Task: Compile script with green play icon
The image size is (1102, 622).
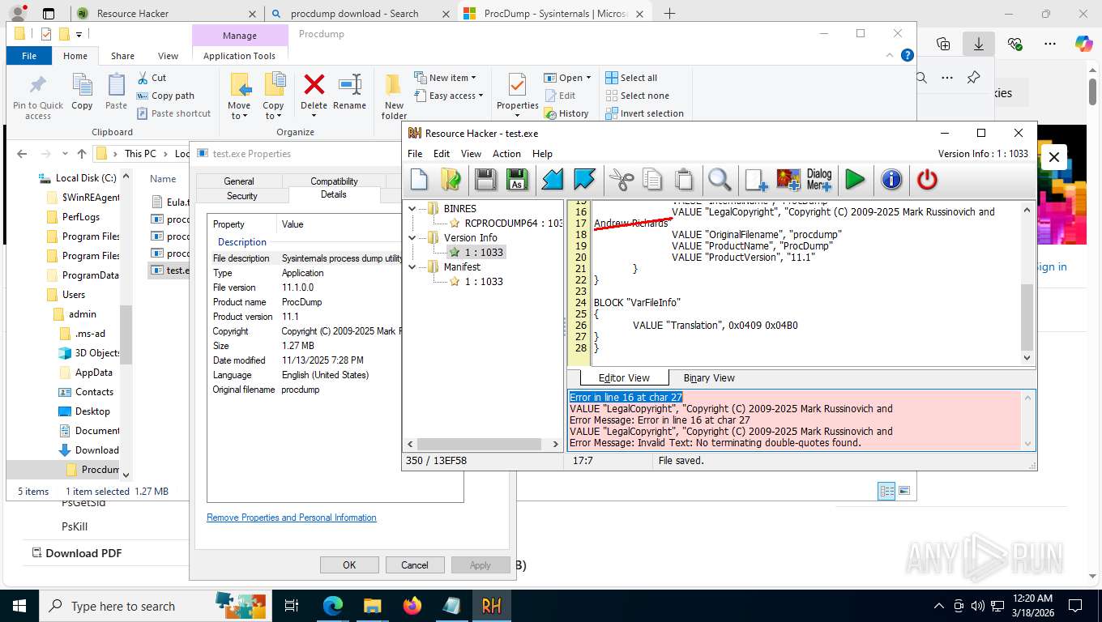Action: pos(855,179)
